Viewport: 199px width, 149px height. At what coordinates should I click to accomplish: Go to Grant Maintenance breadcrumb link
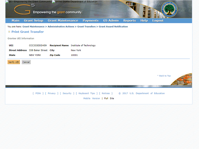(x=34, y=27)
